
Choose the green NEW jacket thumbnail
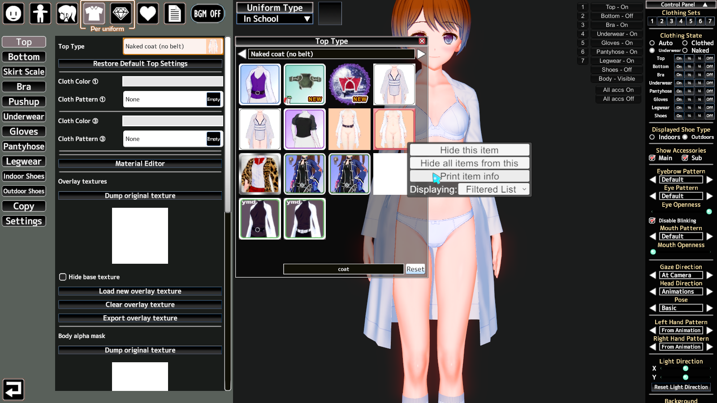click(305, 84)
